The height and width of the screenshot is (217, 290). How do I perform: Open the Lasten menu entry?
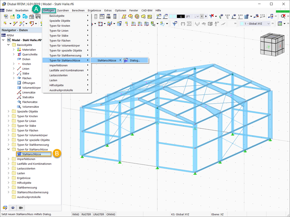(67, 80)
